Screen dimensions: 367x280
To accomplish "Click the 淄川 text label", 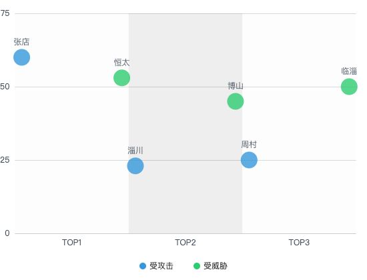I will (135, 151).
